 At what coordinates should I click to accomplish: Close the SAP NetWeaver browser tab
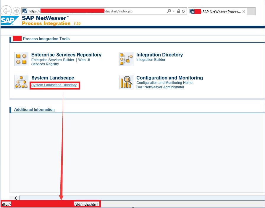pos(244,12)
